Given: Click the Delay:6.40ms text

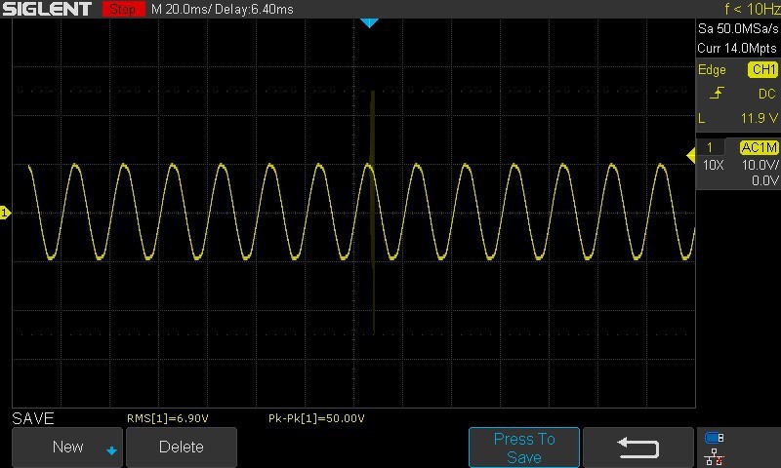Looking at the screenshot, I should (x=254, y=9).
